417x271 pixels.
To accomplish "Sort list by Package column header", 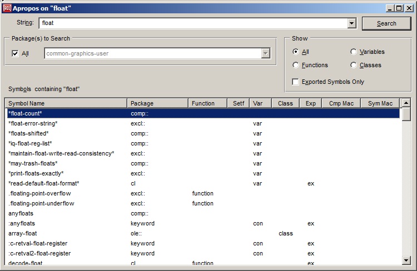I will (x=157, y=103).
